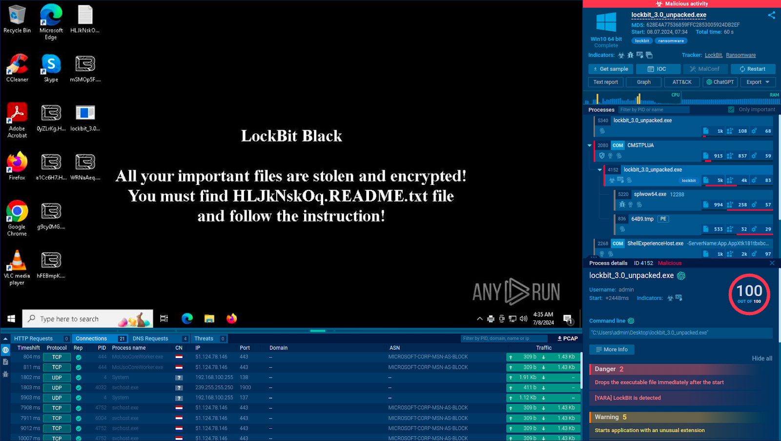Select the Adobe Acrobat desktop shortcut

[17, 120]
